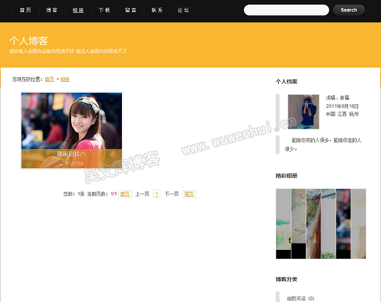This screenshot has height=302, width=381.
Task: Go to the 联系 navigation page
Action: pyautogui.click(x=157, y=10)
